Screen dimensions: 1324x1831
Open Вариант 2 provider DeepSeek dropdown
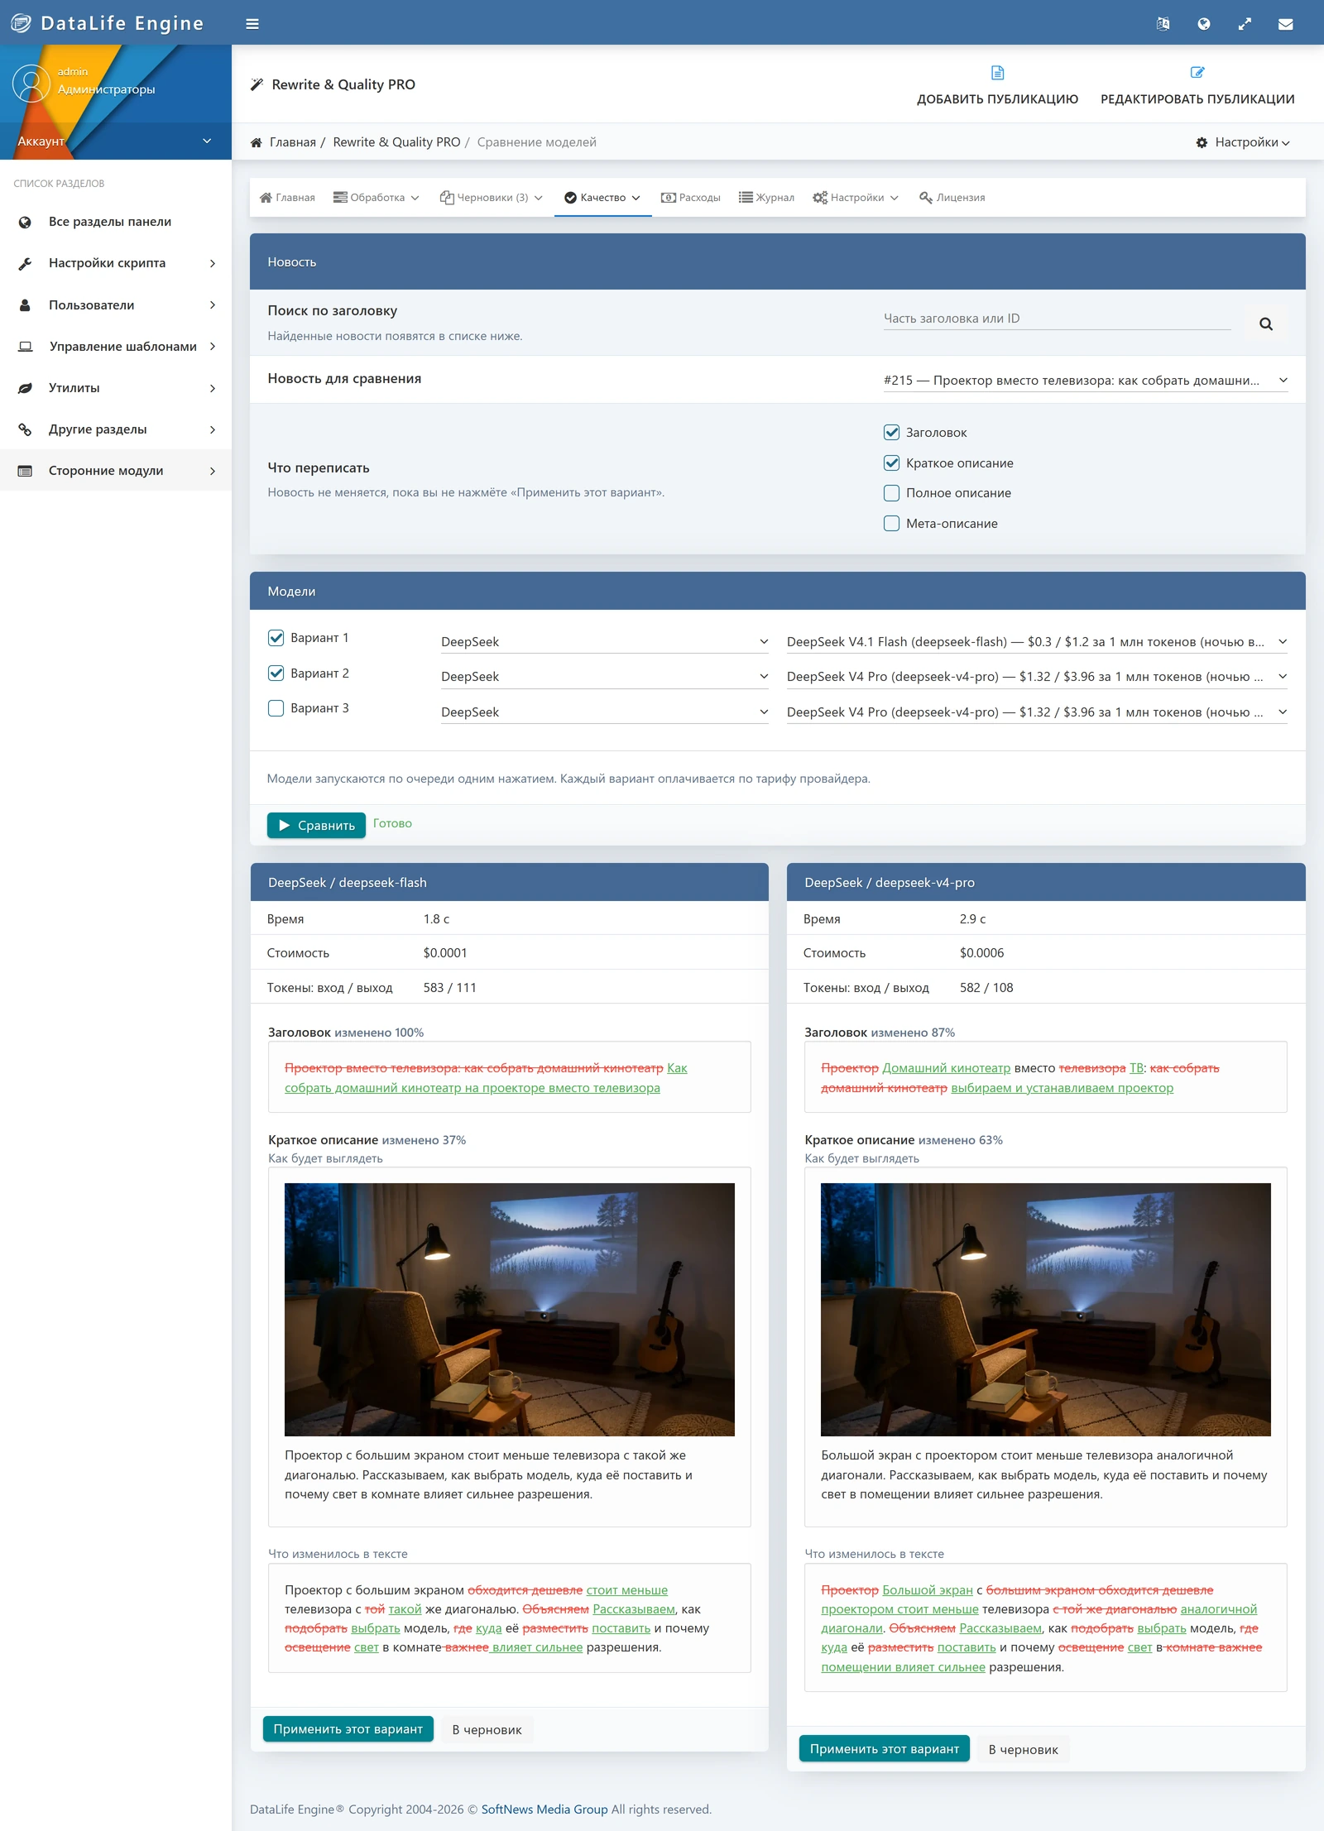coord(604,677)
